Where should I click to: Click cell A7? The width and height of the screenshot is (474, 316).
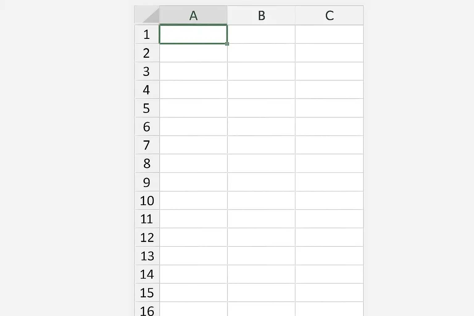[193, 145]
